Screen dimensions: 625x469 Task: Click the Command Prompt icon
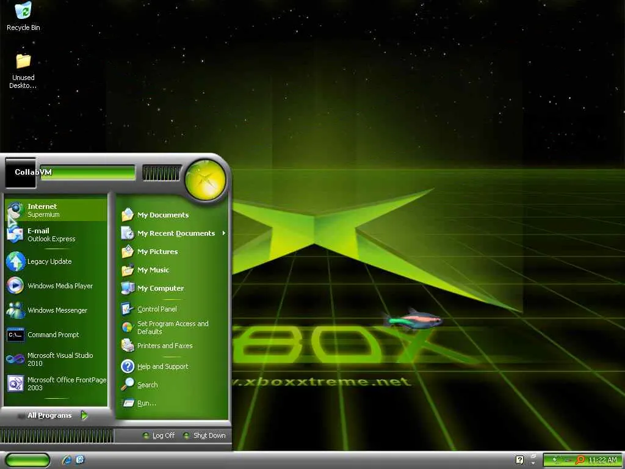click(15, 335)
